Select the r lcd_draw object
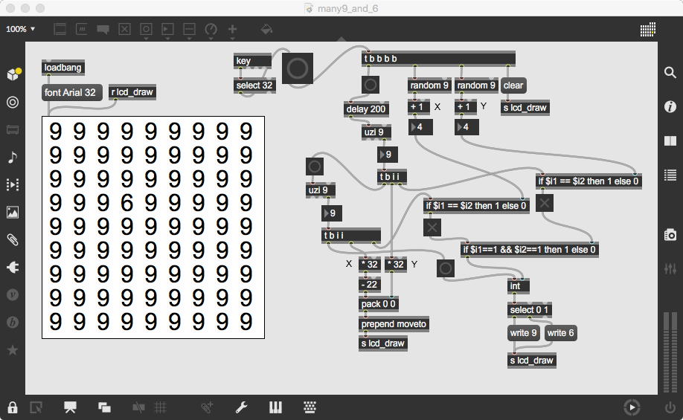The image size is (683, 420). point(132,92)
